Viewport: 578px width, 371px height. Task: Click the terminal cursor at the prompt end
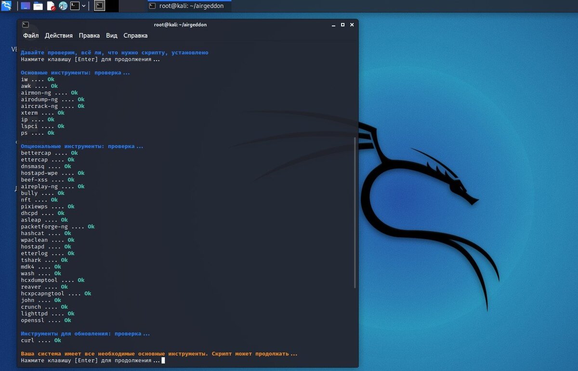(163, 360)
